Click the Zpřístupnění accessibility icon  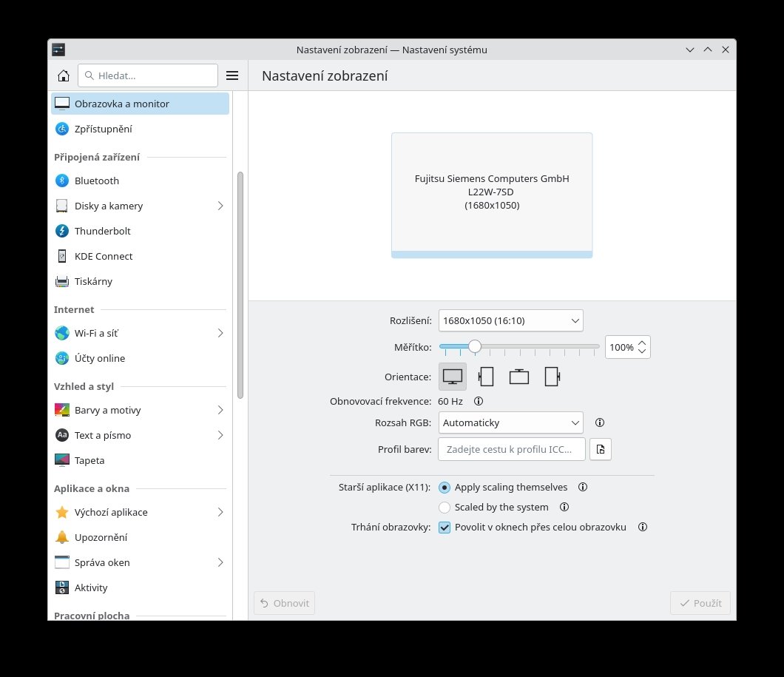point(62,129)
